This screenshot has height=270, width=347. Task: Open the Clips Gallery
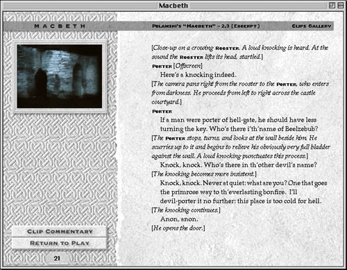click(x=312, y=26)
